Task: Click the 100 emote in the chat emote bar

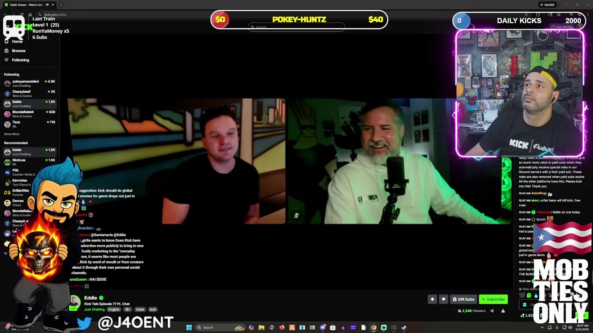Action: tap(522, 295)
